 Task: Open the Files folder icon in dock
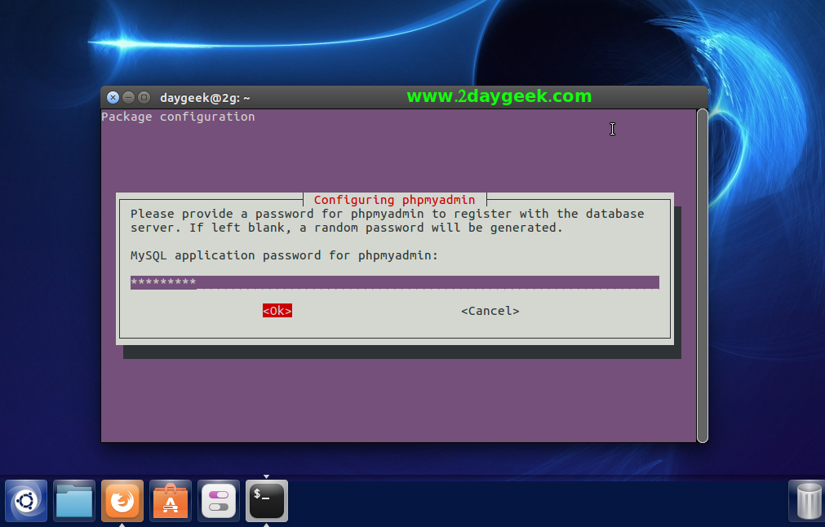[74, 501]
